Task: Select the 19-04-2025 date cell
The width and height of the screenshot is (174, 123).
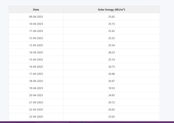Action: coord(36,88)
